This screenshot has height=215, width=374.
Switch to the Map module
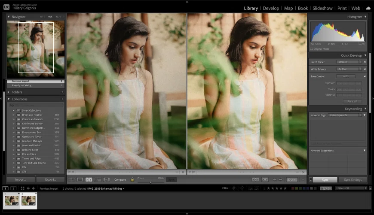tap(288, 8)
